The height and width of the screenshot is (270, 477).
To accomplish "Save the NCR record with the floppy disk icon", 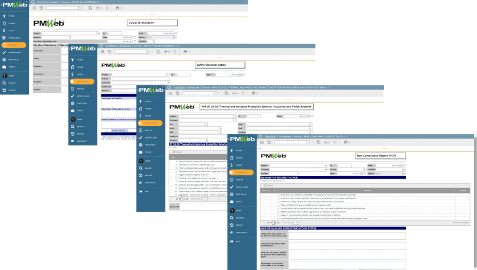I will click(318, 142).
